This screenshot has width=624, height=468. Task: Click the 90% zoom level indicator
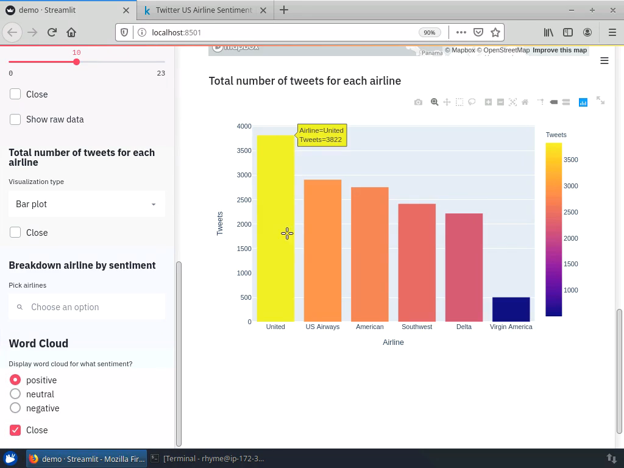pos(430,33)
